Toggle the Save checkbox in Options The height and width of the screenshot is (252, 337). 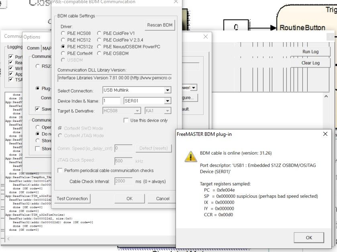click(37, 109)
